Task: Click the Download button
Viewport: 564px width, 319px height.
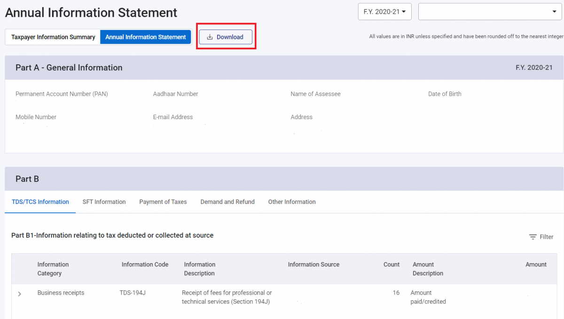Action: point(226,37)
